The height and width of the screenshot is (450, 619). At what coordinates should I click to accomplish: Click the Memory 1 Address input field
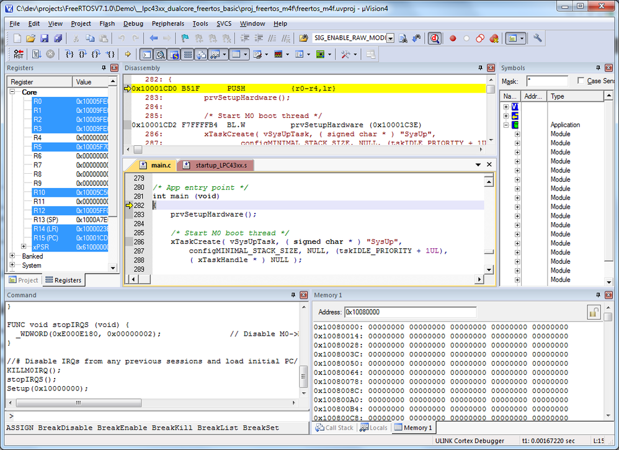pos(410,312)
